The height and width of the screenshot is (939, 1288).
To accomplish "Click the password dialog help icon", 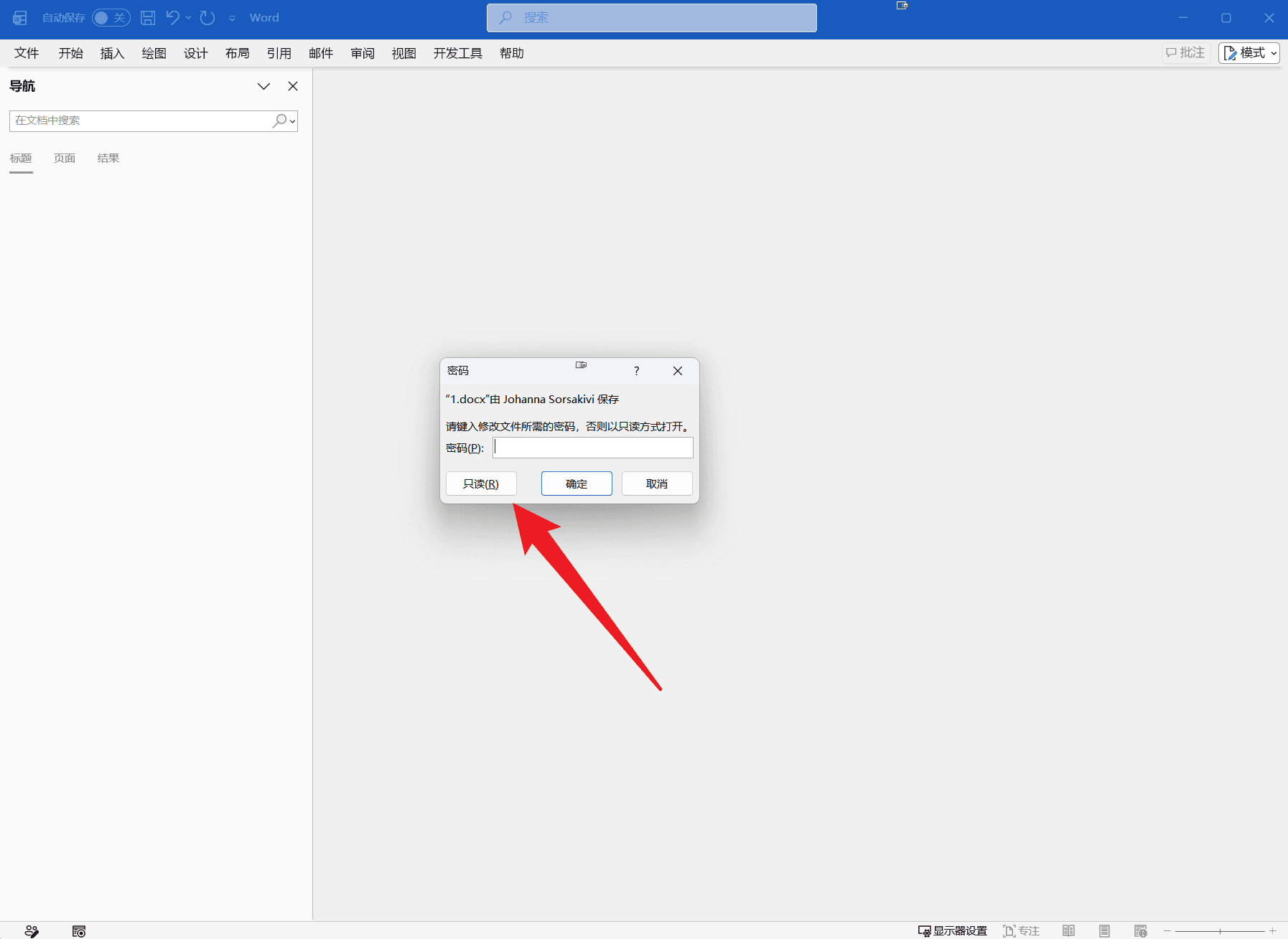I will coord(636,371).
